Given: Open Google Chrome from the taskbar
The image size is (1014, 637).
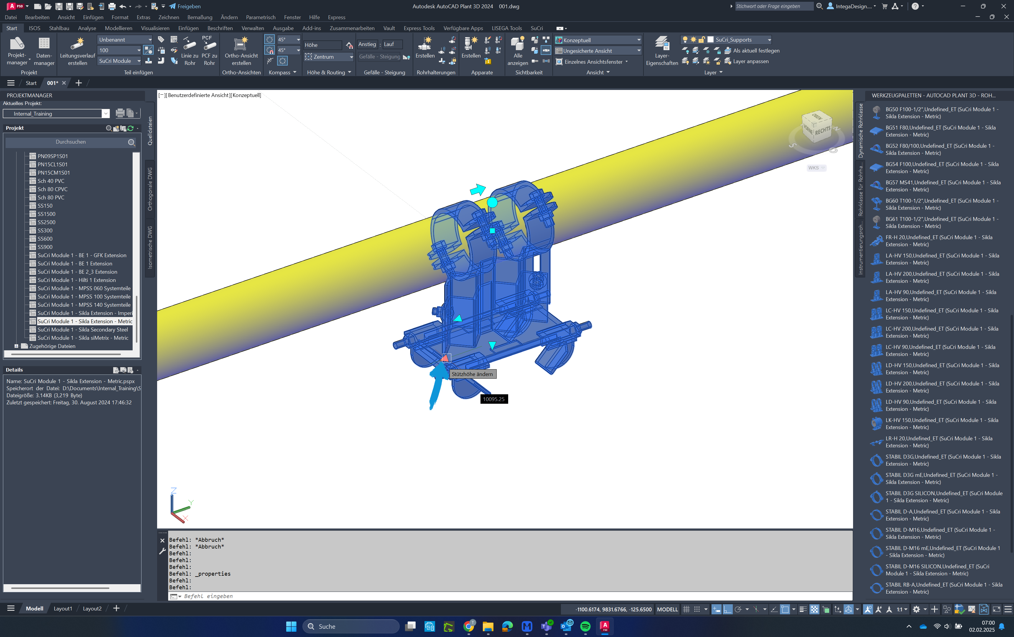Looking at the screenshot, I should pyautogui.click(x=469, y=626).
